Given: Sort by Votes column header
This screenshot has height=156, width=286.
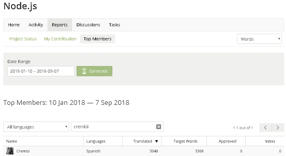Looking at the screenshot, I should coord(265,141).
